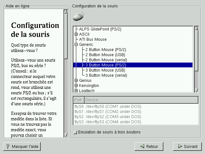
Task: Click the mouse icon in configuration header
Action: point(79,16)
